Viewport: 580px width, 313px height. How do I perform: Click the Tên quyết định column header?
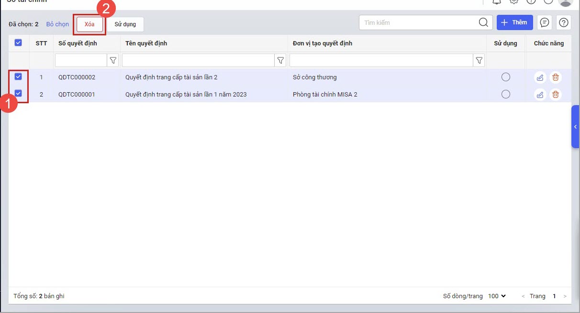tap(146, 43)
